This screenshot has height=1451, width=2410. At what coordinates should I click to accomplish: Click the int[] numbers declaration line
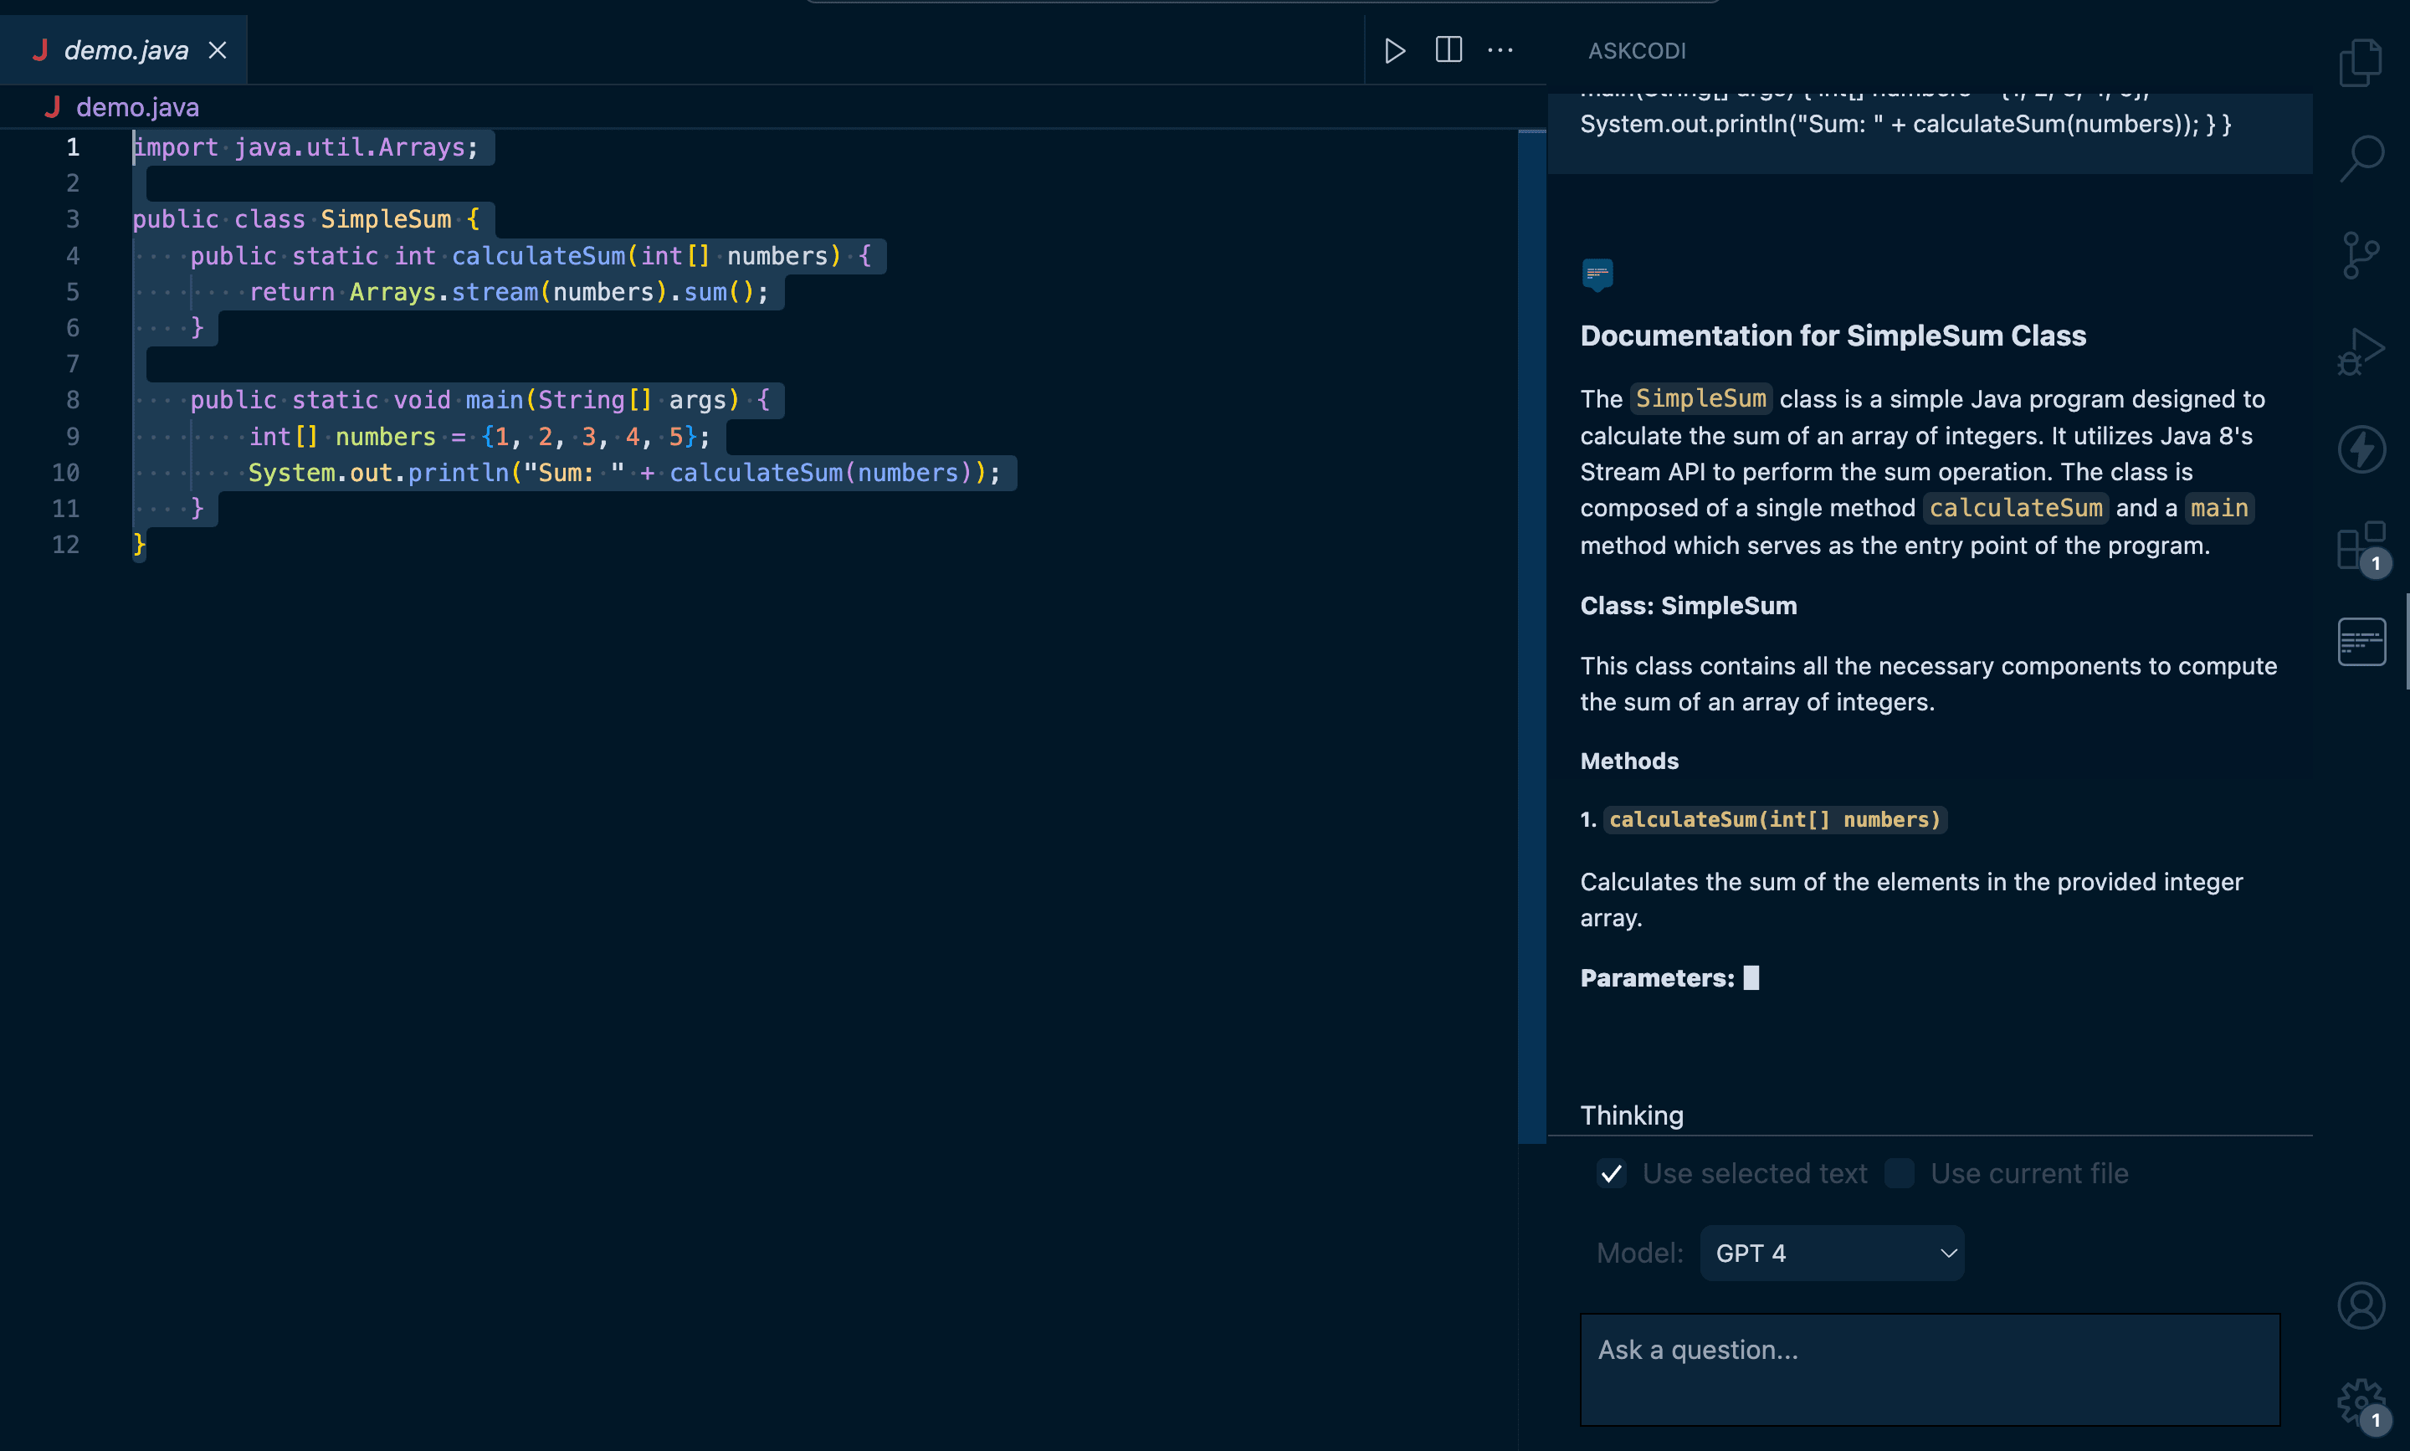479,437
